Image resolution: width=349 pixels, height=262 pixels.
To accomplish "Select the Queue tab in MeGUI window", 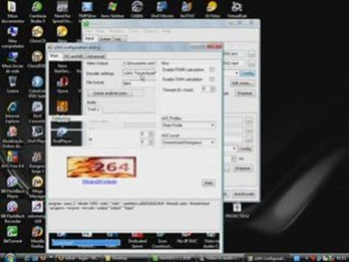I will coord(105,39).
